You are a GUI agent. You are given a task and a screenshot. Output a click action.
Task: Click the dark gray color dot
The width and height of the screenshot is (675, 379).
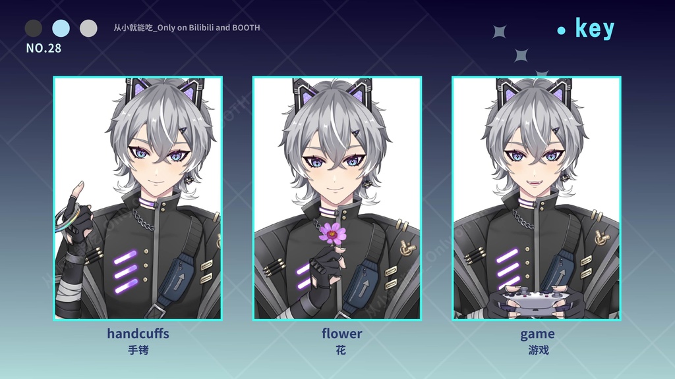pyautogui.click(x=34, y=28)
